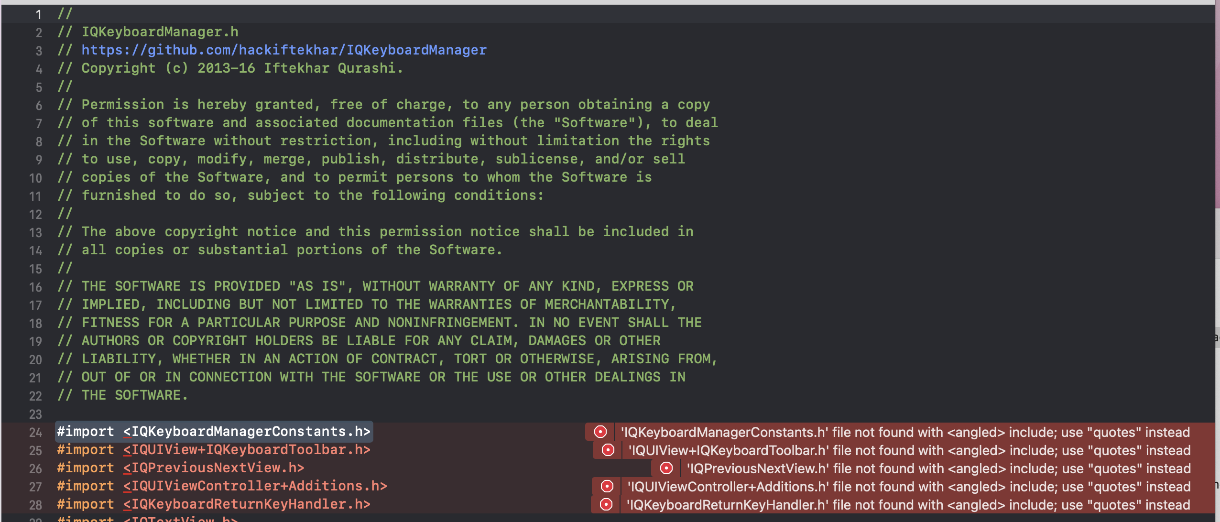Select the highlighted IQKeyboardManagerConstants import statement
The width and height of the screenshot is (1220, 522).
[x=213, y=432]
